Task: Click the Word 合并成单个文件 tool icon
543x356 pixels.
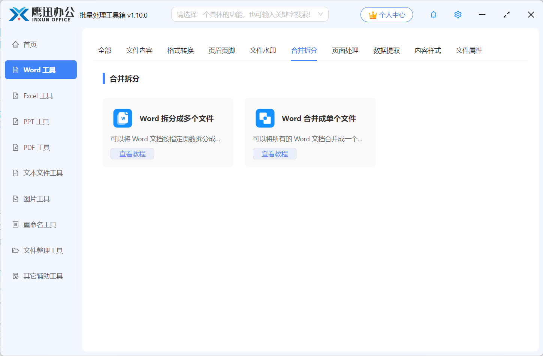Action: coord(265,118)
